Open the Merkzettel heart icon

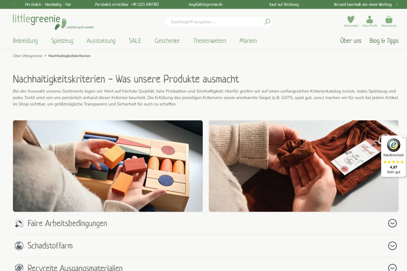pos(351,20)
